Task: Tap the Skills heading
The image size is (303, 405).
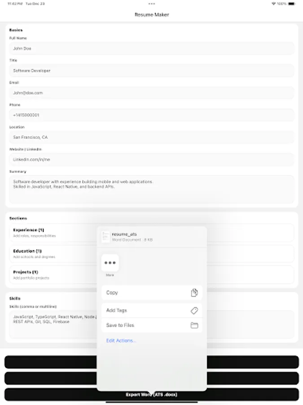Action: (15, 298)
